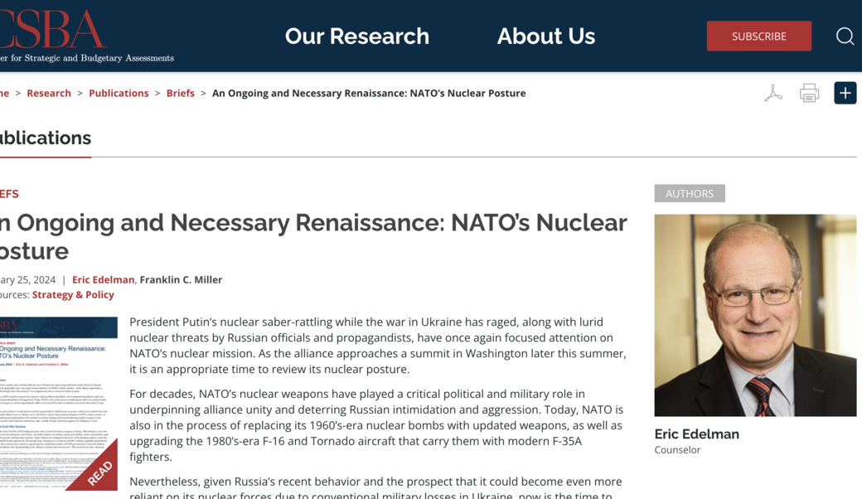Click the red READ corner ribbon
Viewport: 862px width, 499px height.
pyautogui.click(x=99, y=472)
